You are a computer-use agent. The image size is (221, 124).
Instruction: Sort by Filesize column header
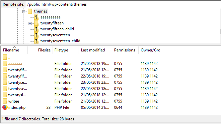(40, 50)
